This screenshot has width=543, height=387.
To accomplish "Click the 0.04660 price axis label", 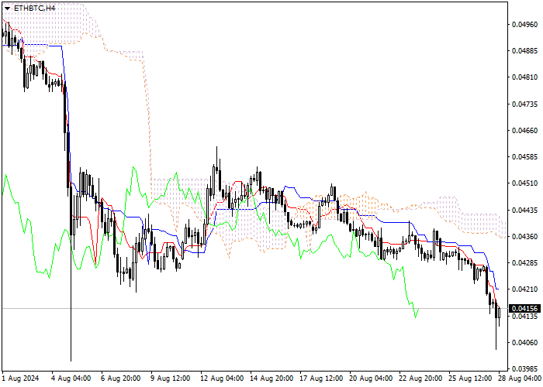I will [525, 131].
